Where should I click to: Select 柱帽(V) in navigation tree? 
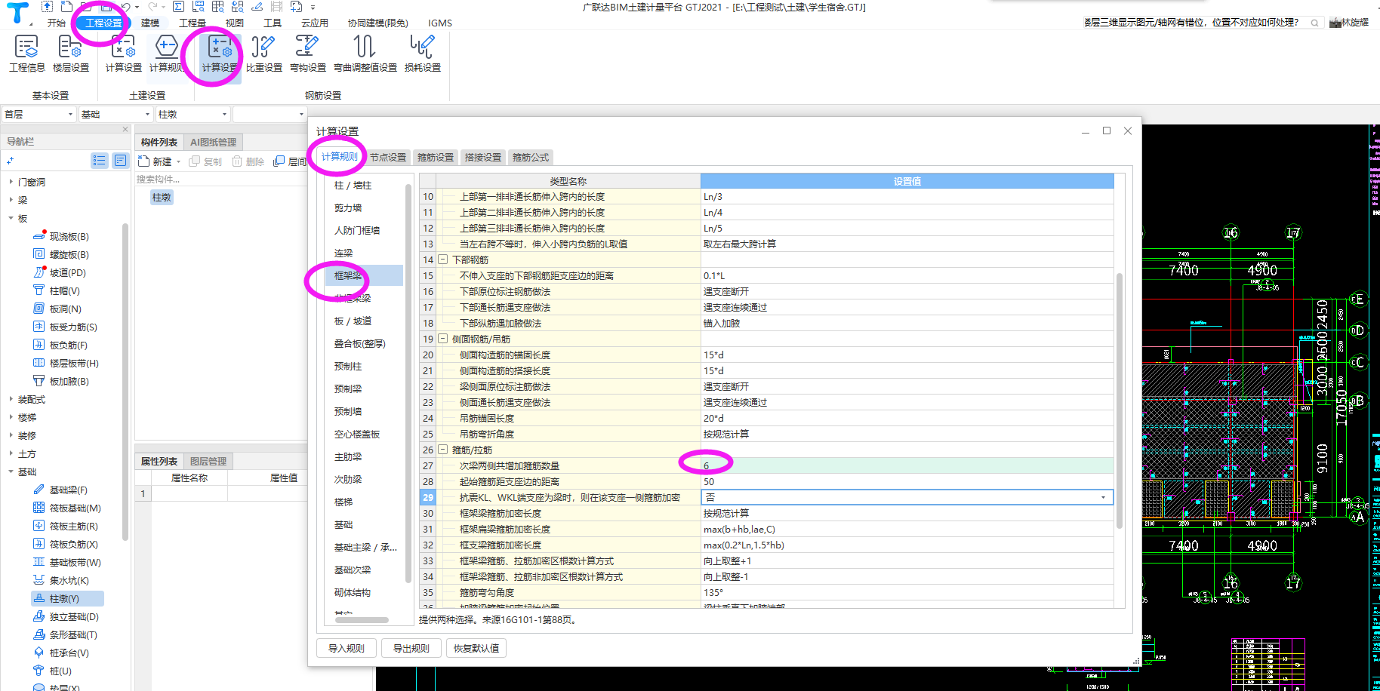click(57, 290)
